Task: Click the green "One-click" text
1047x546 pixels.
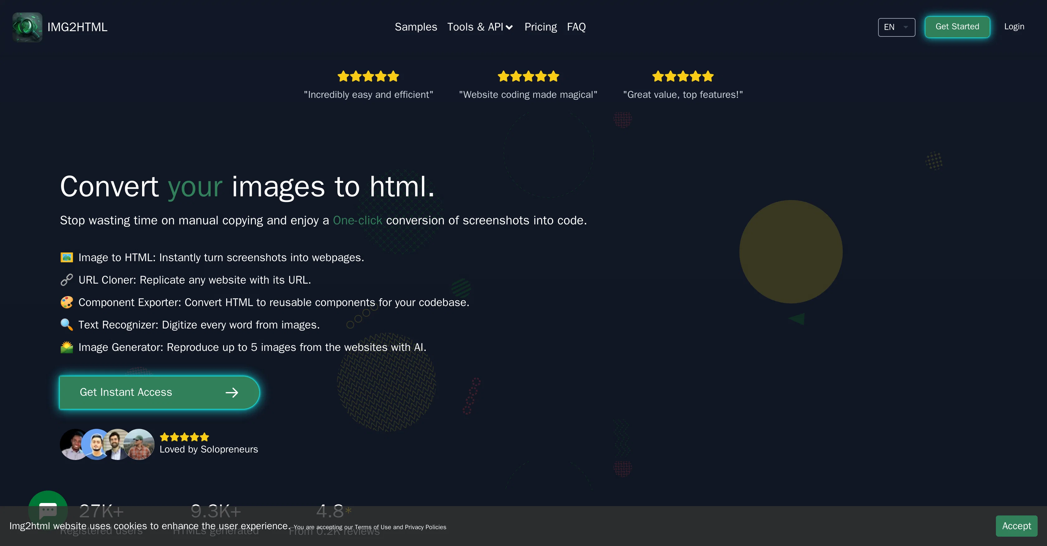Action: [x=357, y=220]
